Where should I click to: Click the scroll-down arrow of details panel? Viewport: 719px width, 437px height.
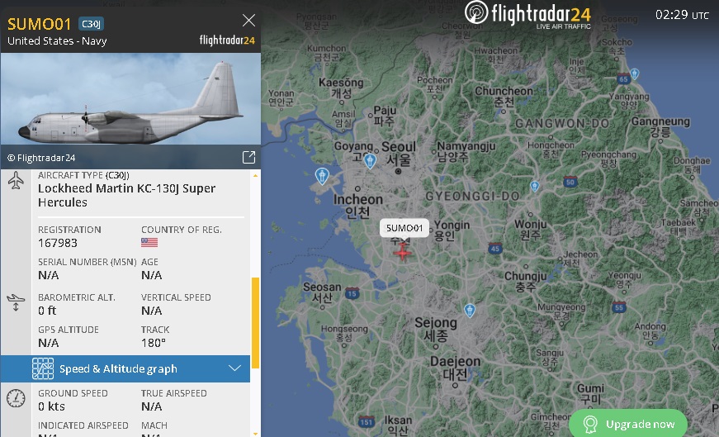point(255,433)
